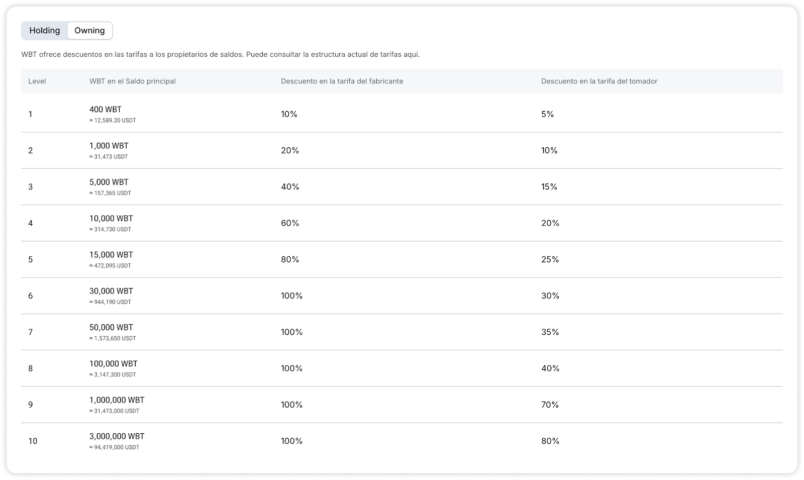The image size is (804, 480).
Task: Click the 5,000 WBT balance entry
Action: click(x=109, y=182)
